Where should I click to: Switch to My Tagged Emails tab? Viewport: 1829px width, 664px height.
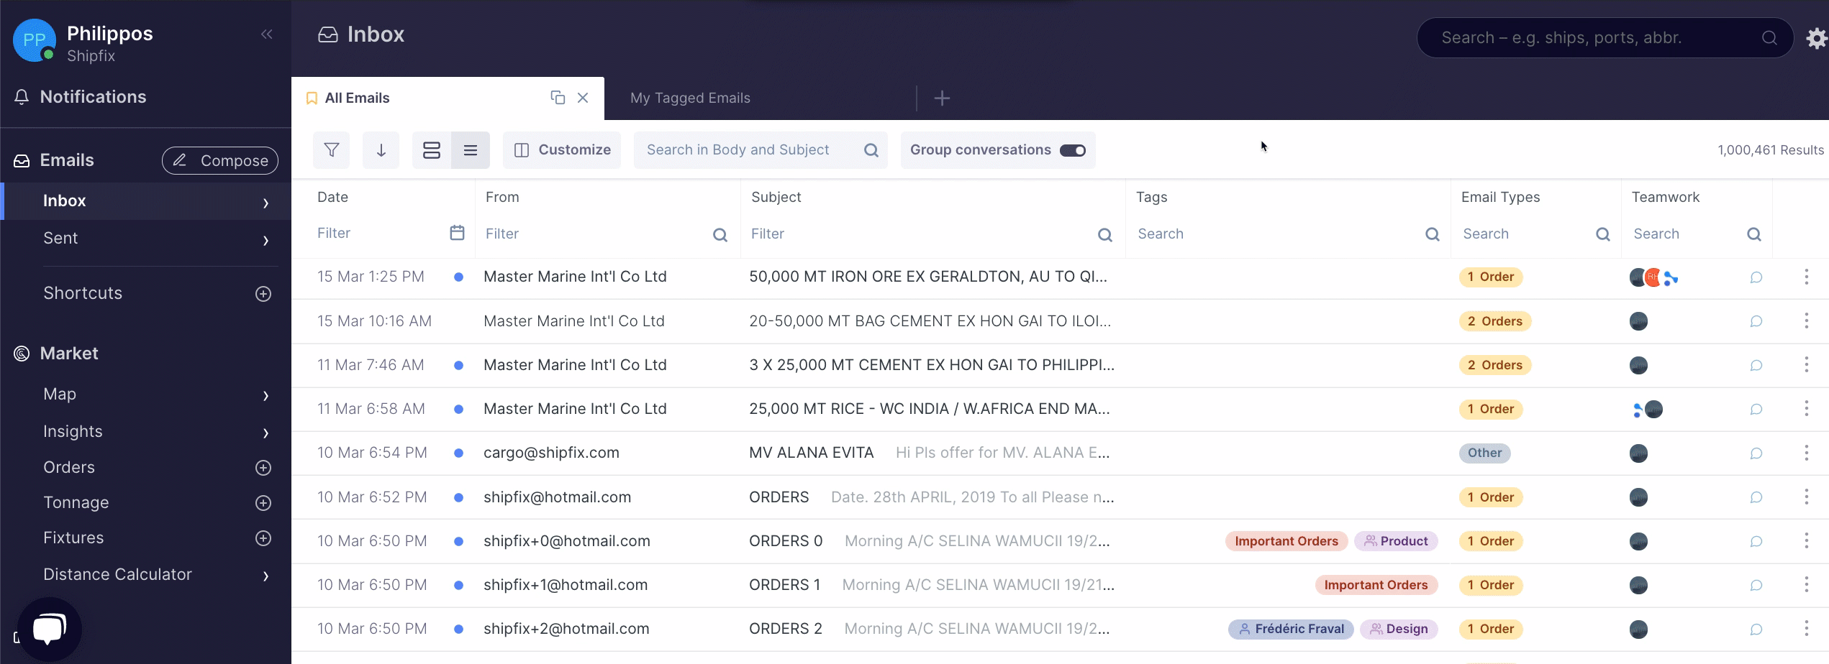[x=690, y=98]
